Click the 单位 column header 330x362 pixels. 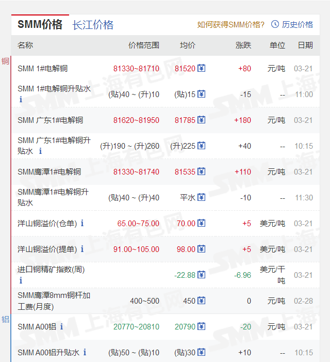coord(277,45)
